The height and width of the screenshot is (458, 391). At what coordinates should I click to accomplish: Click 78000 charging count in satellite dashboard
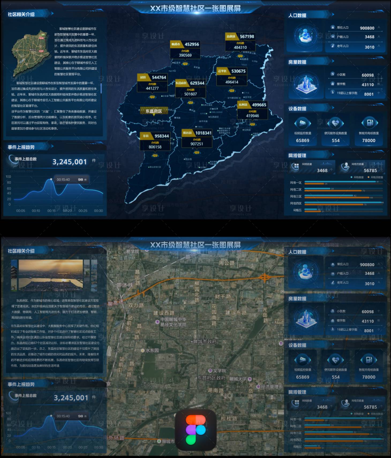pos(369,377)
